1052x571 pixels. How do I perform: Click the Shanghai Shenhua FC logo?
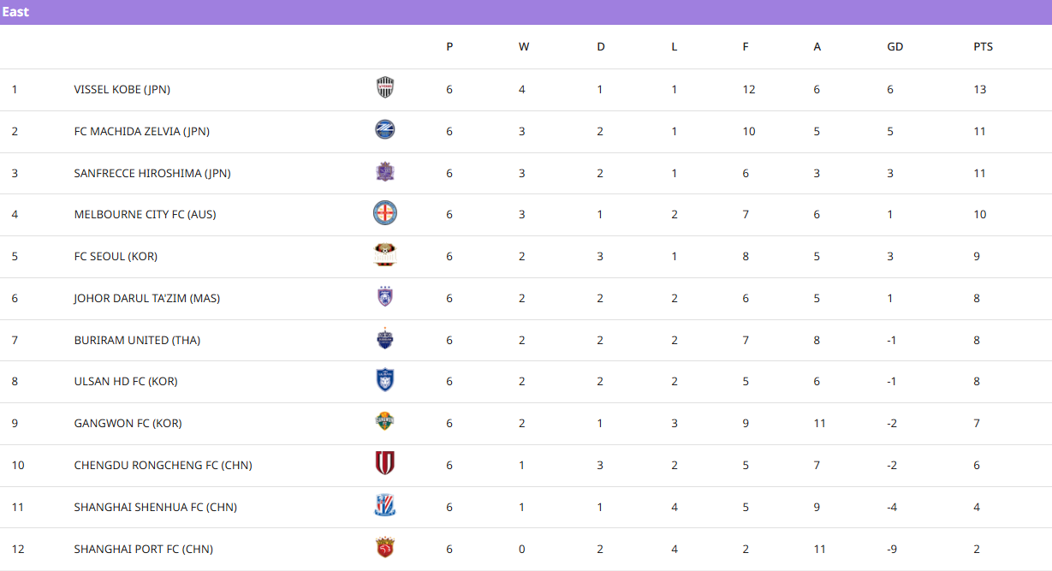pos(385,506)
